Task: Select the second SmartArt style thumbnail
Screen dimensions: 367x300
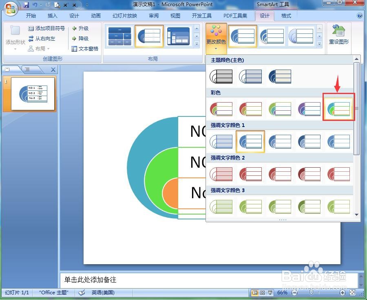Action: coord(272,36)
